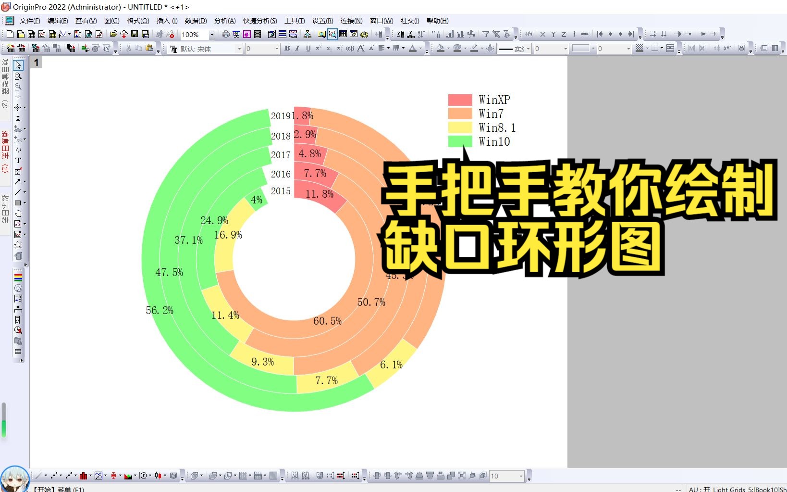This screenshot has width=787, height=492.
Task: Click the funnel filter icon
Action: [x=486, y=34]
